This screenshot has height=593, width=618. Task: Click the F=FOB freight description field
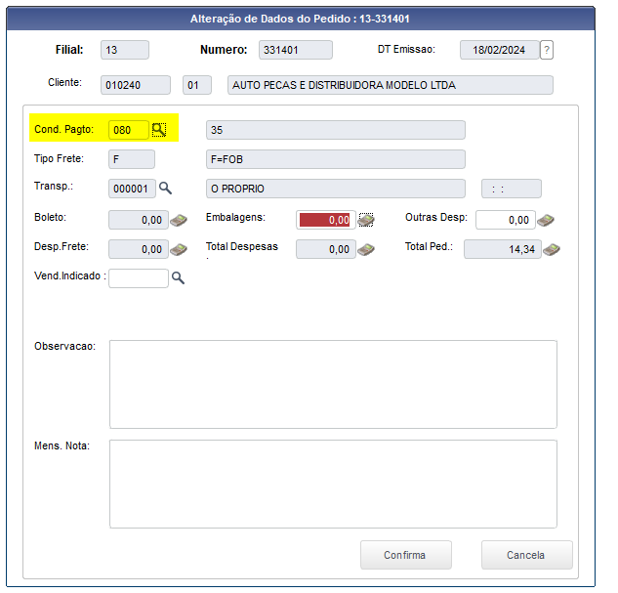pos(336,159)
